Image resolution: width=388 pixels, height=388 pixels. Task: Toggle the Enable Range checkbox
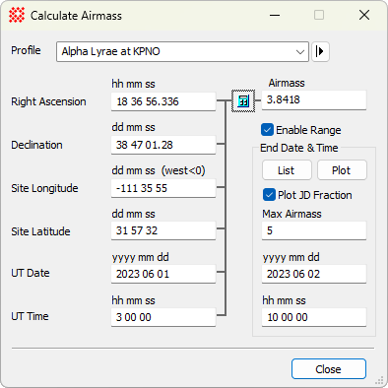coord(267,130)
